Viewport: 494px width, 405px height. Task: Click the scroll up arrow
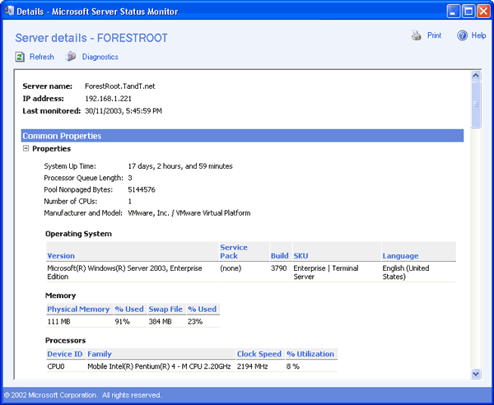click(476, 75)
